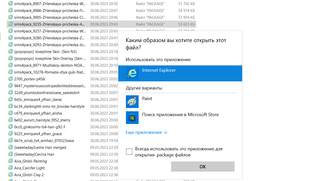Viewport: 329px width, 181px height.
Task: Click date 30.06.2023 20:50 cell
Action: tap(104, 4)
